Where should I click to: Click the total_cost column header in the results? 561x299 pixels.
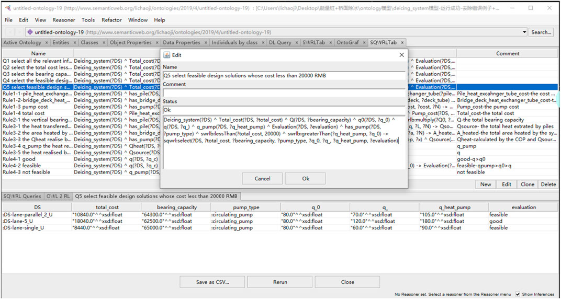107,207
